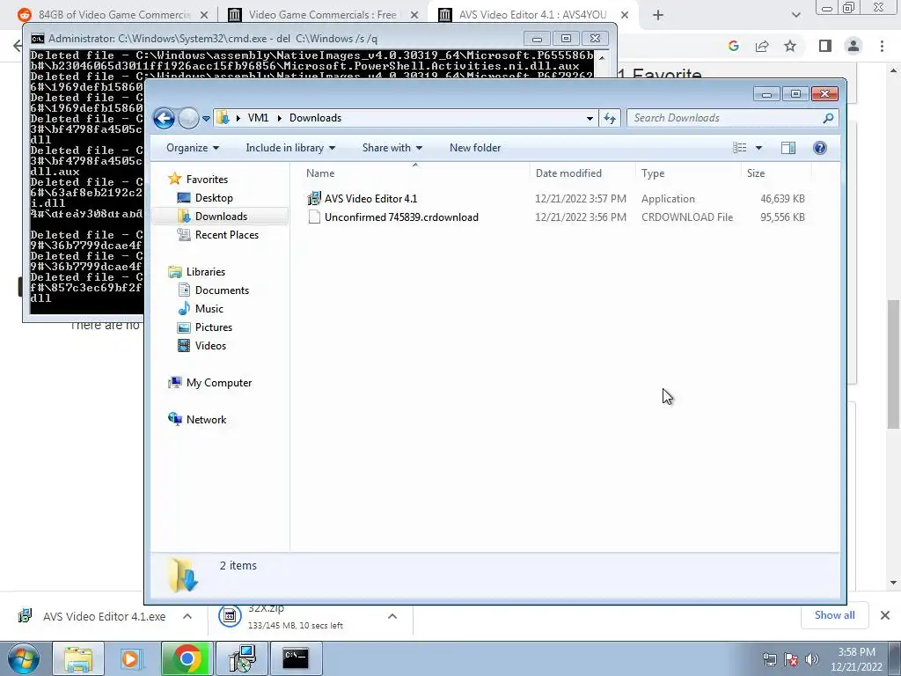Viewport: 901px width, 676px height.
Task: Open Chrome tab search chevron
Action: click(795, 15)
